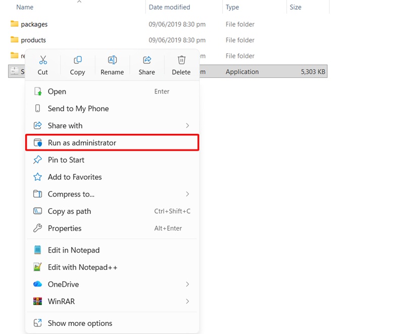Cut the selected file using scissors icon
The height and width of the screenshot is (334, 404).
pos(43,61)
